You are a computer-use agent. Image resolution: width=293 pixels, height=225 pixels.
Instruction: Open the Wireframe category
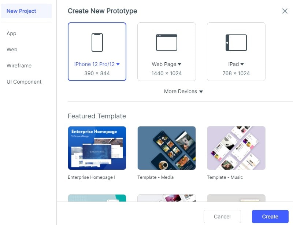(x=19, y=66)
